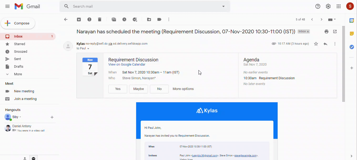
Task: Go to the older email arrow
Action: point(321,19)
